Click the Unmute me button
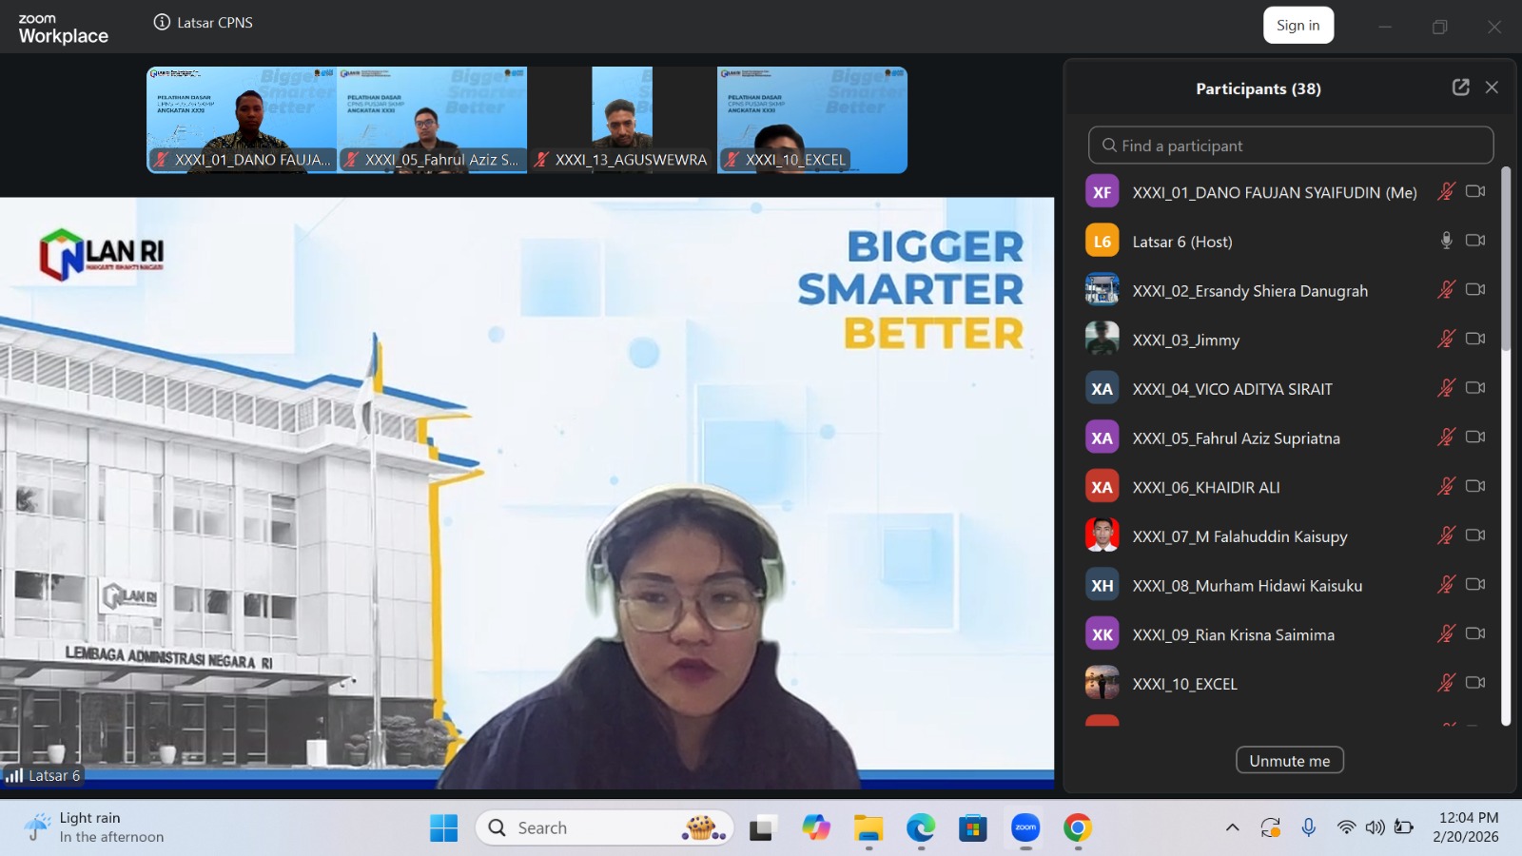 [1289, 760]
